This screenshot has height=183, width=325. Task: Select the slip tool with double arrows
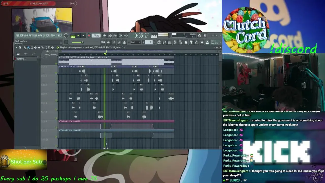[x=39, y=48]
